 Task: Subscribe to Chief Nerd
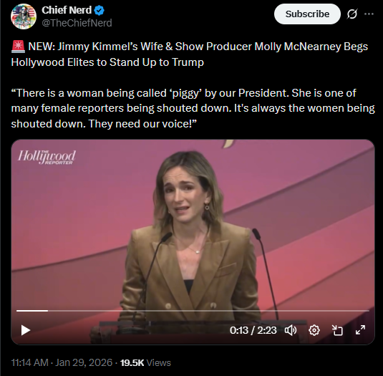(307, 14)
